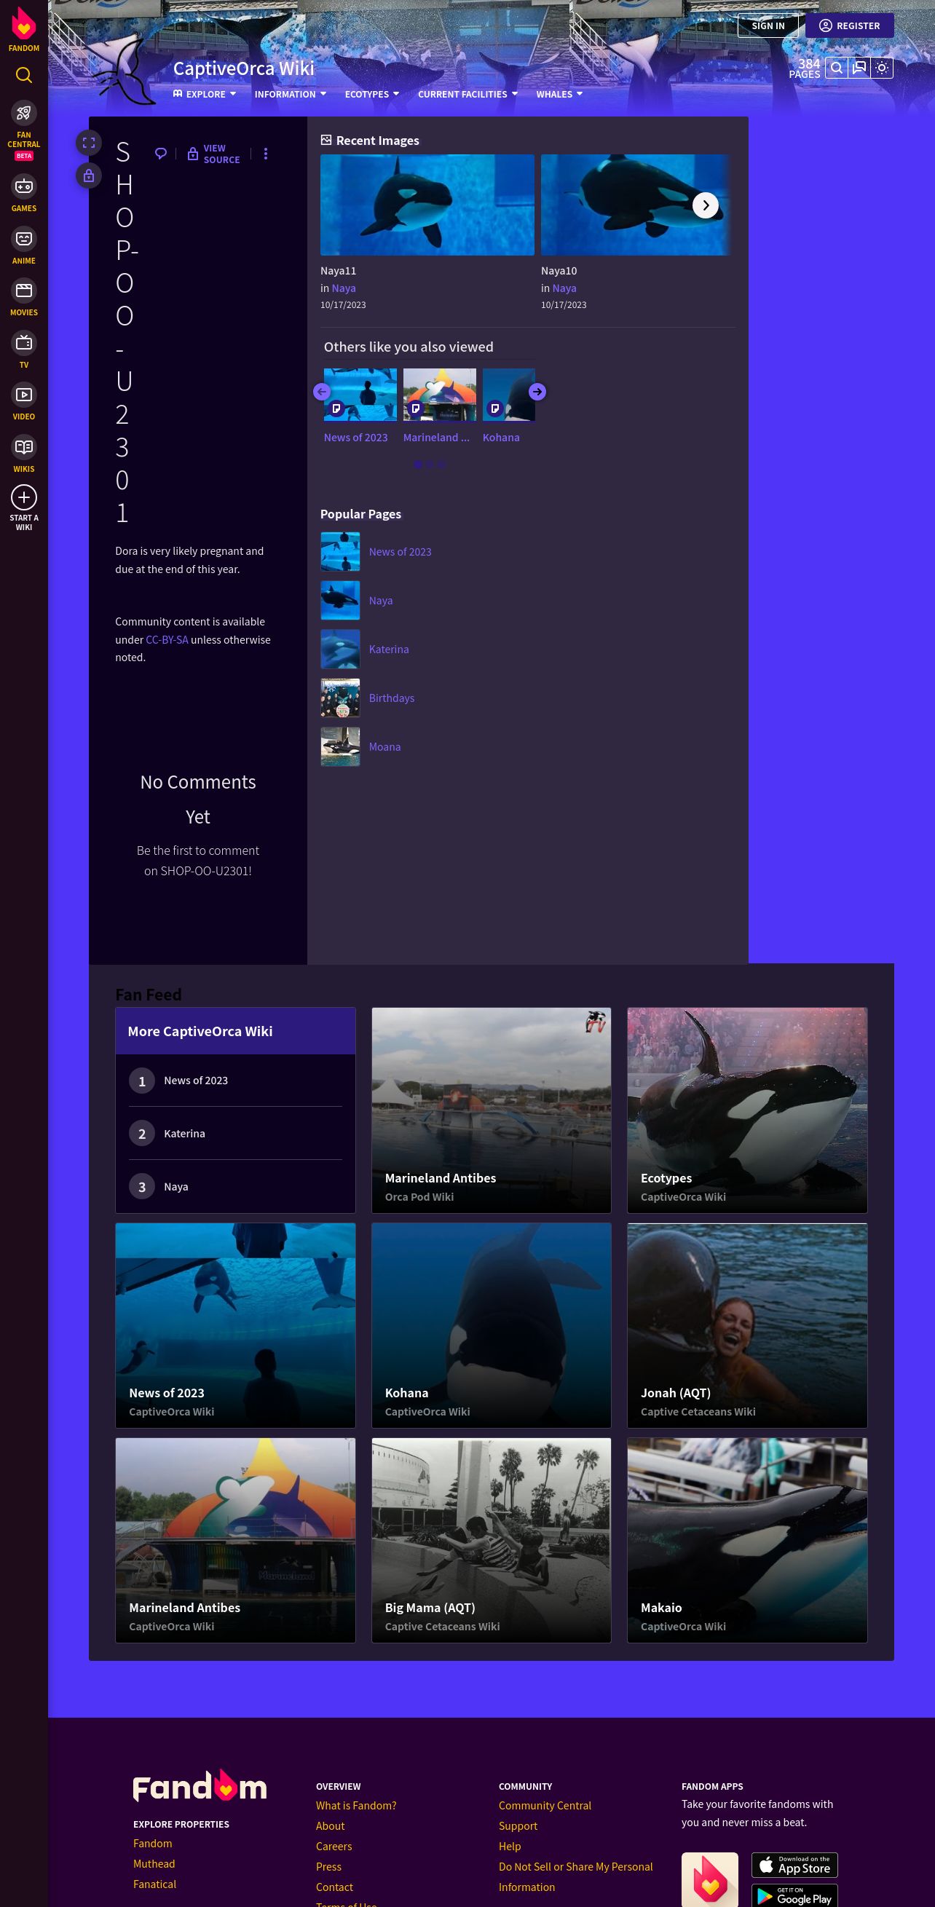Open Naya link under Naya11

pyautogui.click(x=344, y=288)
